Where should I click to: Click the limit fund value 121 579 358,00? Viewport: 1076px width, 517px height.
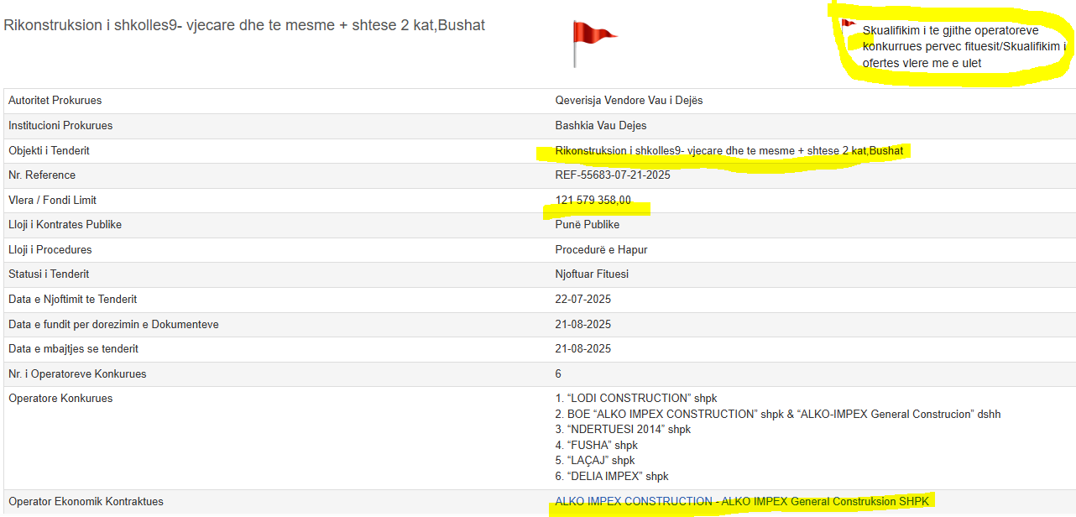(x=593, y=201)
